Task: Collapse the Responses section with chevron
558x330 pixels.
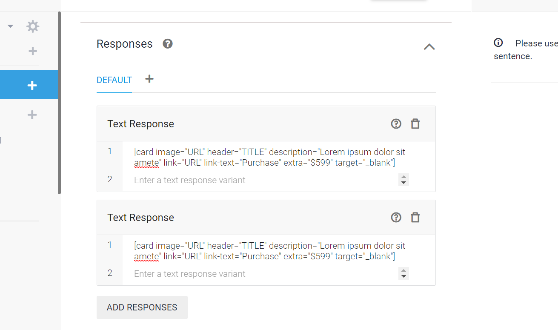Action: click(429, 47)
